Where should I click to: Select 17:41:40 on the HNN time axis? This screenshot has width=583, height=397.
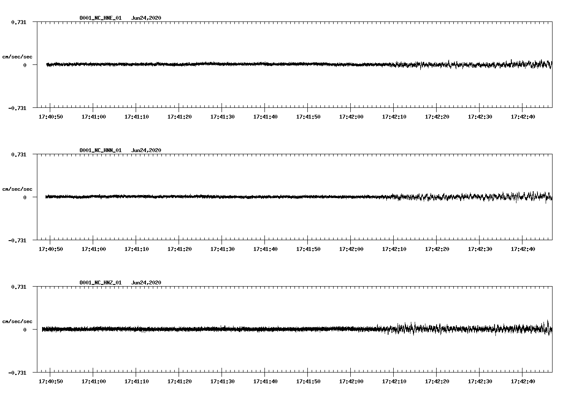coord(265,249)
